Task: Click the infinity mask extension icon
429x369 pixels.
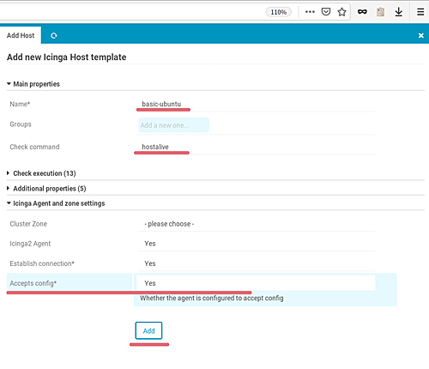Action: [362, 12]
